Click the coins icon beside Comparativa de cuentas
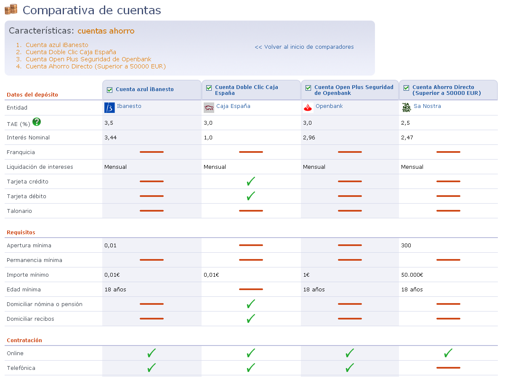Screen dimensions: 505x377 (x=11, y=9)
